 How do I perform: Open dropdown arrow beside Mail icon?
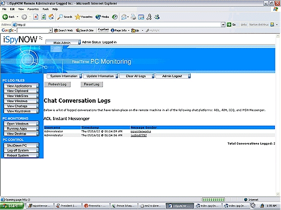click(128, 17)
